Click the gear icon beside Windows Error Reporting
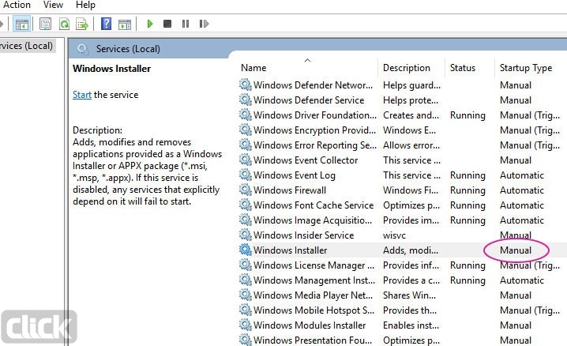 coord(245,145)
